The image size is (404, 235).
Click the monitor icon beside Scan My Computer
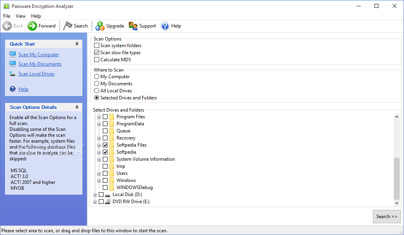(13, 54)
